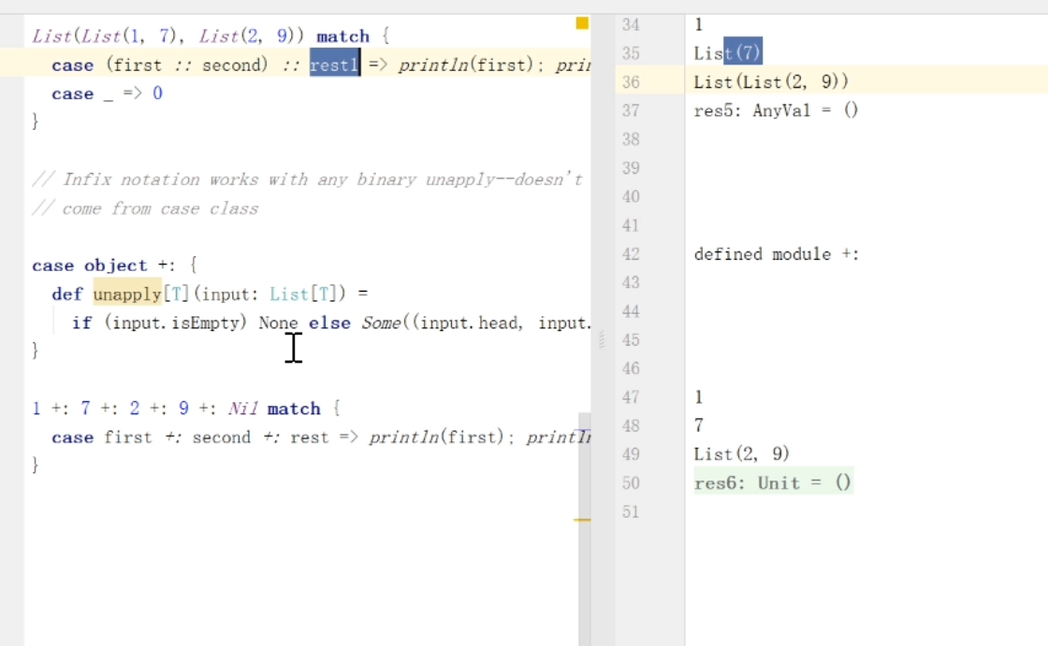The width and height of the screenshot is (1048, 646).
Task: Click the highlighted "unapply" method name
Action: pyautogui.click(x=127, y=294)
